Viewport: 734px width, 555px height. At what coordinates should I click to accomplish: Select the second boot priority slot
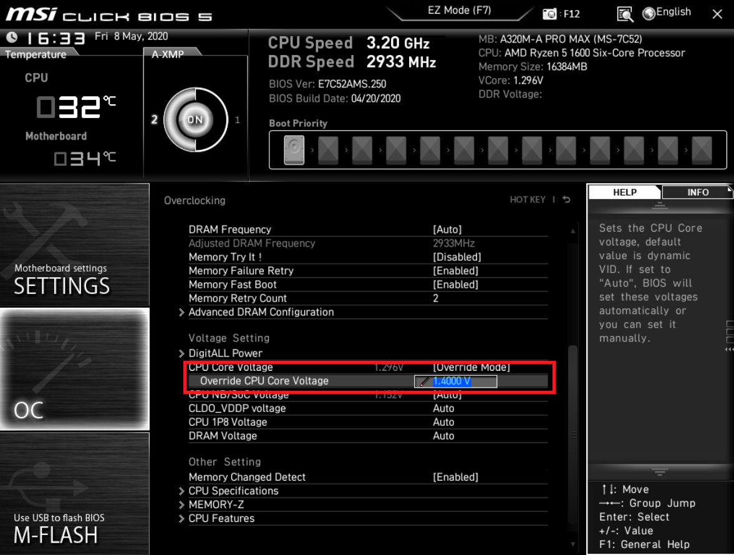tap(328, 150)
